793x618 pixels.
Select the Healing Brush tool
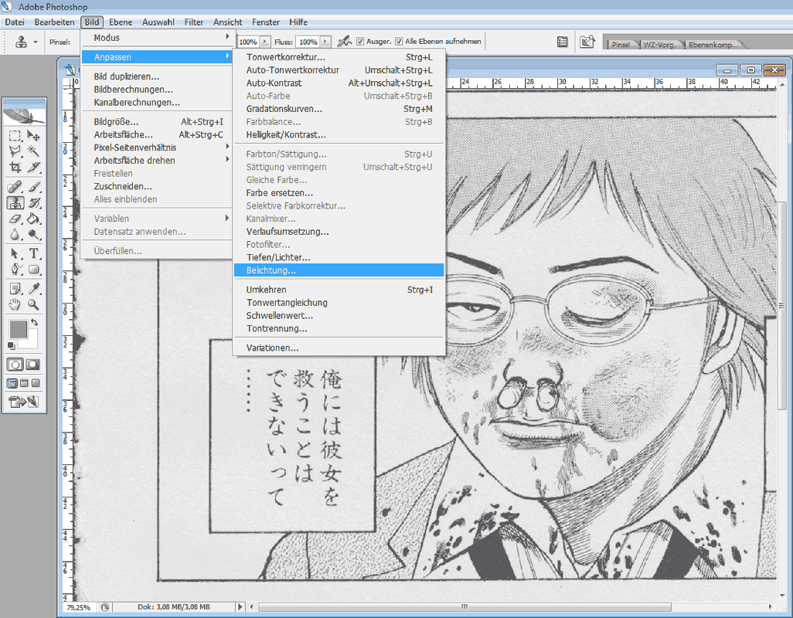click(x=15, y=187)
